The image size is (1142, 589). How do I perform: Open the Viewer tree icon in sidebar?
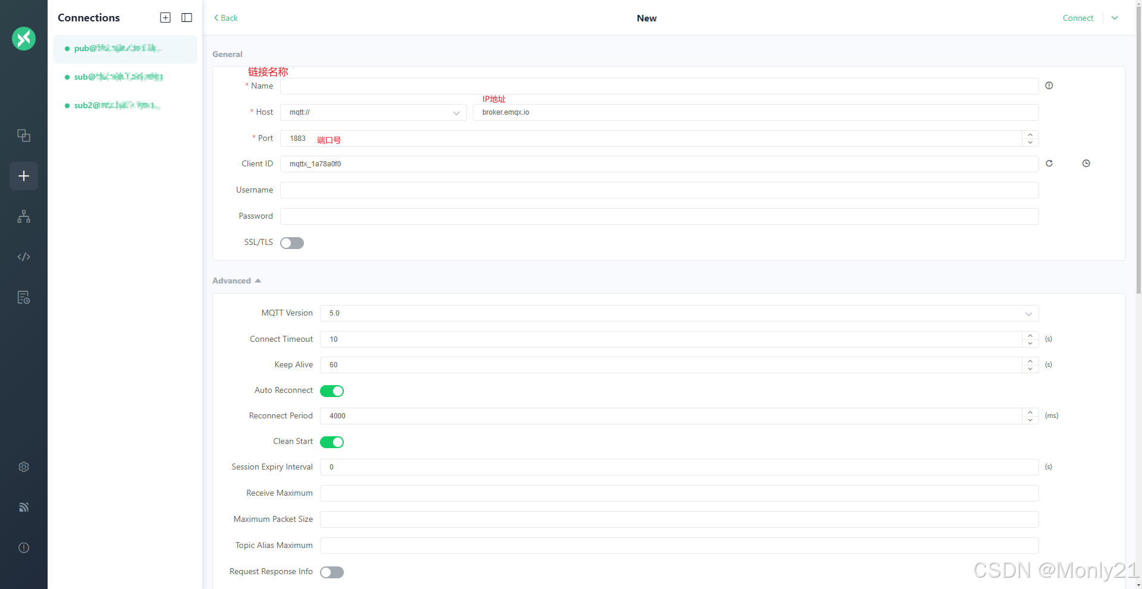coord(24,216)
